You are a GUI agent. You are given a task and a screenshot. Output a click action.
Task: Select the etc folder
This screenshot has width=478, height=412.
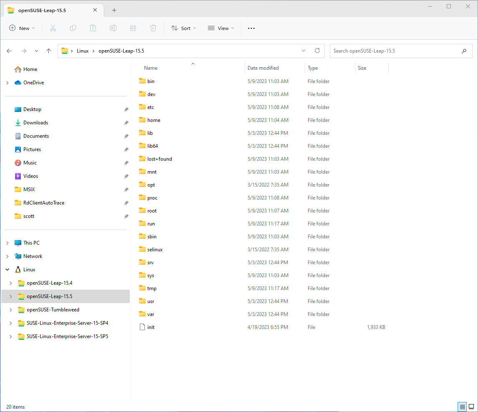pos(151,107)
